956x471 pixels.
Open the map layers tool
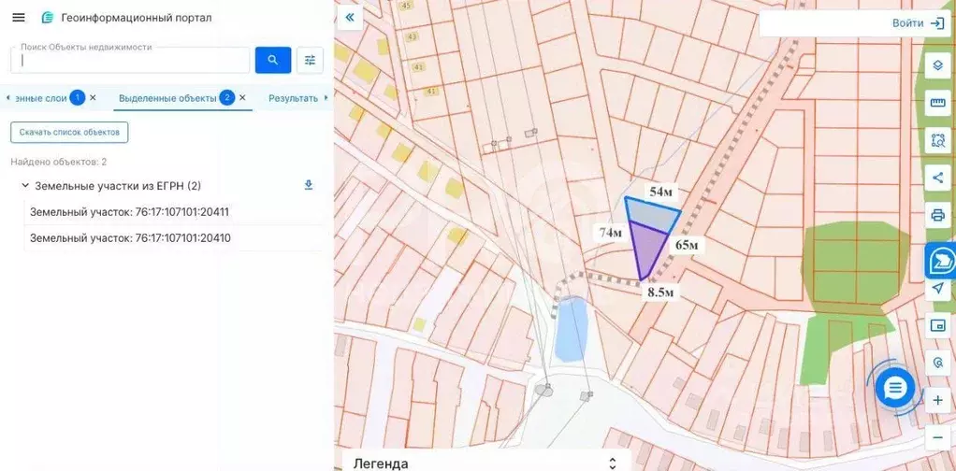coord(937,65)
